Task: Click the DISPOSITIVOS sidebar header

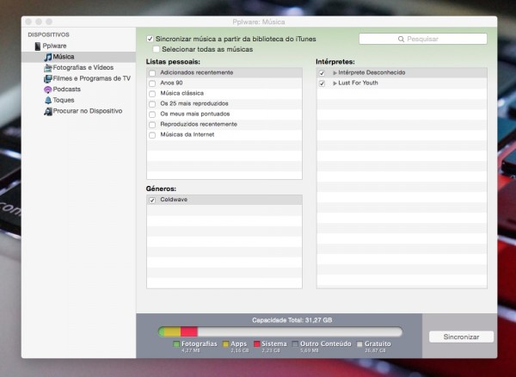Action: [48, 35]
